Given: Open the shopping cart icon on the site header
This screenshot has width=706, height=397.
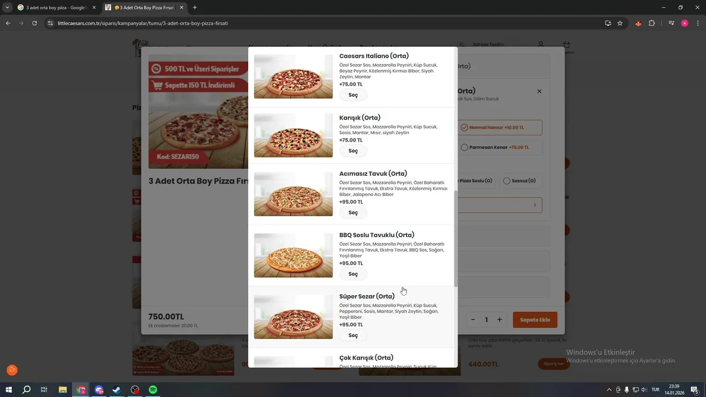Looking at the screenshot, I should coord(566,45).
